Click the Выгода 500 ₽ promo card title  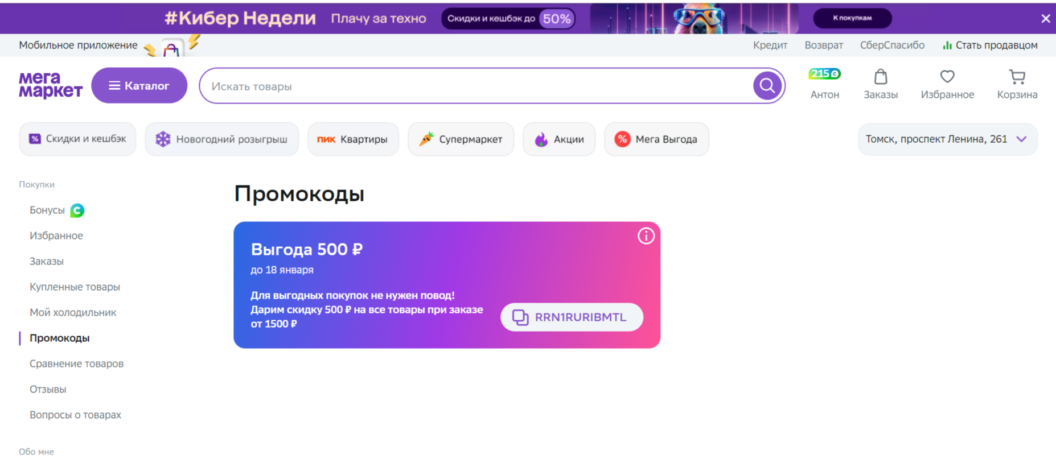[306, 249]
